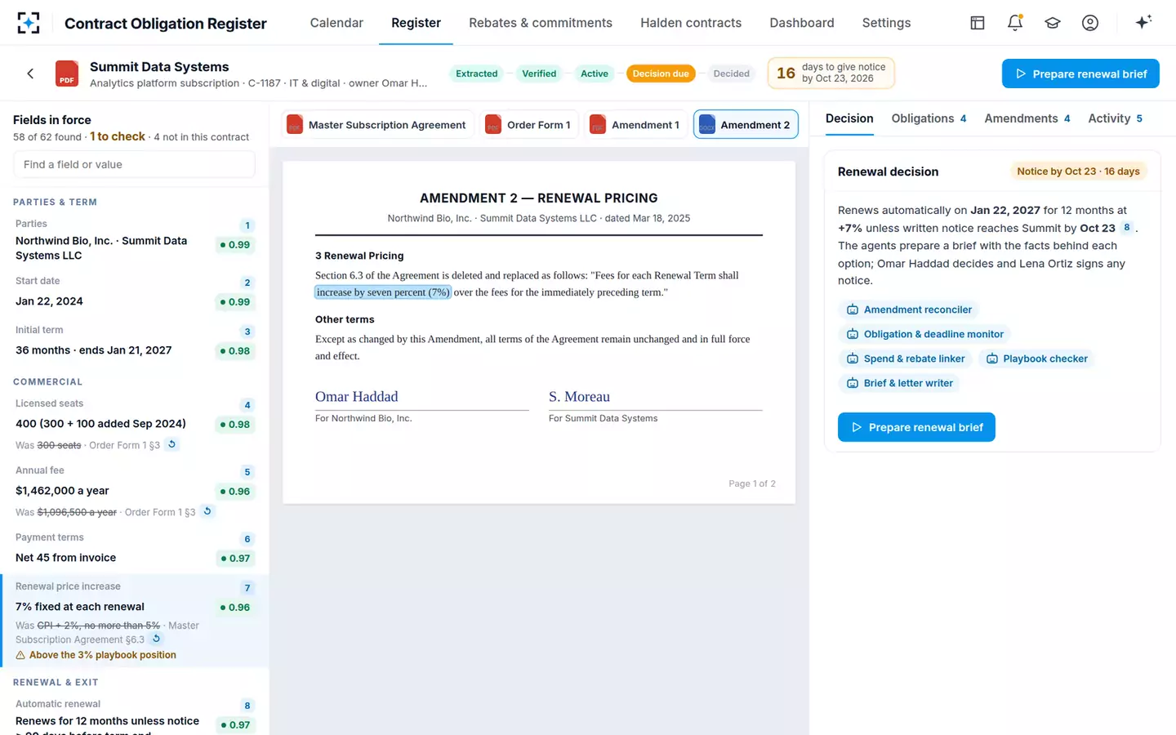1176x735 pixels.
Task: Select the Decision due status pill
Action: pos(661,73)
